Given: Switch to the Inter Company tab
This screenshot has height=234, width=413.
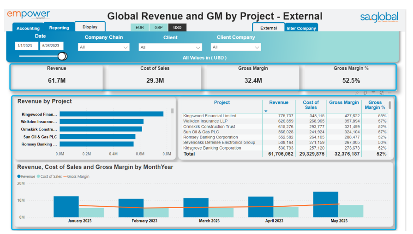Looking at the screenshot, I should [301, 28].
